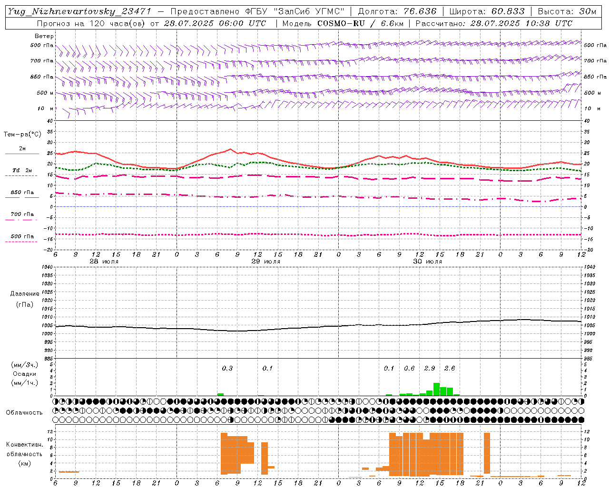Click the "Тем-ра(°C)" temperature axis label
Screen dimensions: 609x487
[22, 135]
